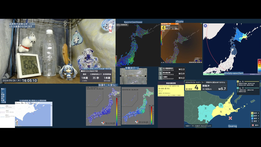Click the メモリ performance row

pyautogui.click(x=7, y=112)
